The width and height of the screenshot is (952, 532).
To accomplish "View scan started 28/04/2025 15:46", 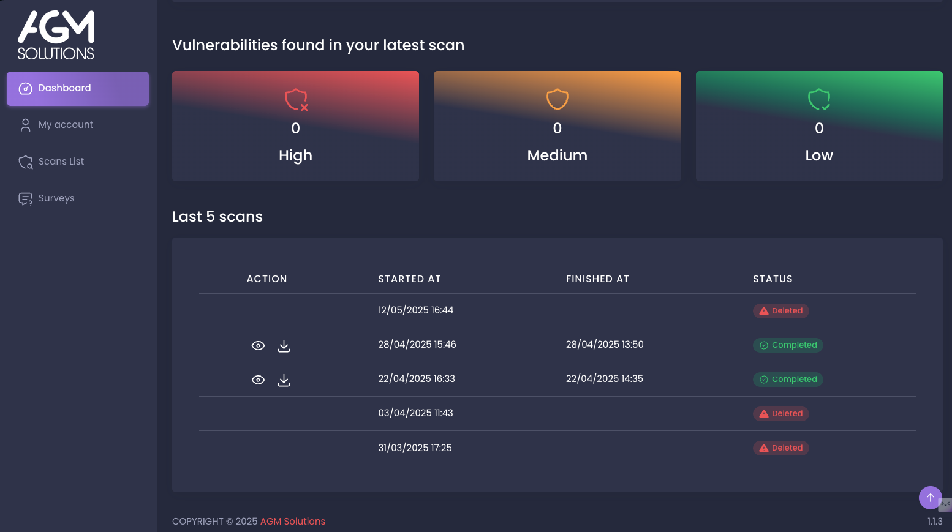I will coord(259,346).
